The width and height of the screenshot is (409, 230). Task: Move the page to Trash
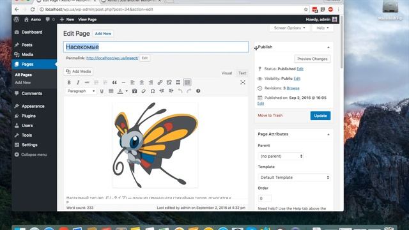click(270, 116)
